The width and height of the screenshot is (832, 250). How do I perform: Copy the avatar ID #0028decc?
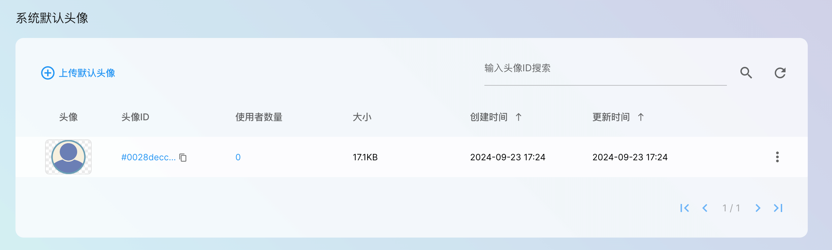click(x=183, y=157)
